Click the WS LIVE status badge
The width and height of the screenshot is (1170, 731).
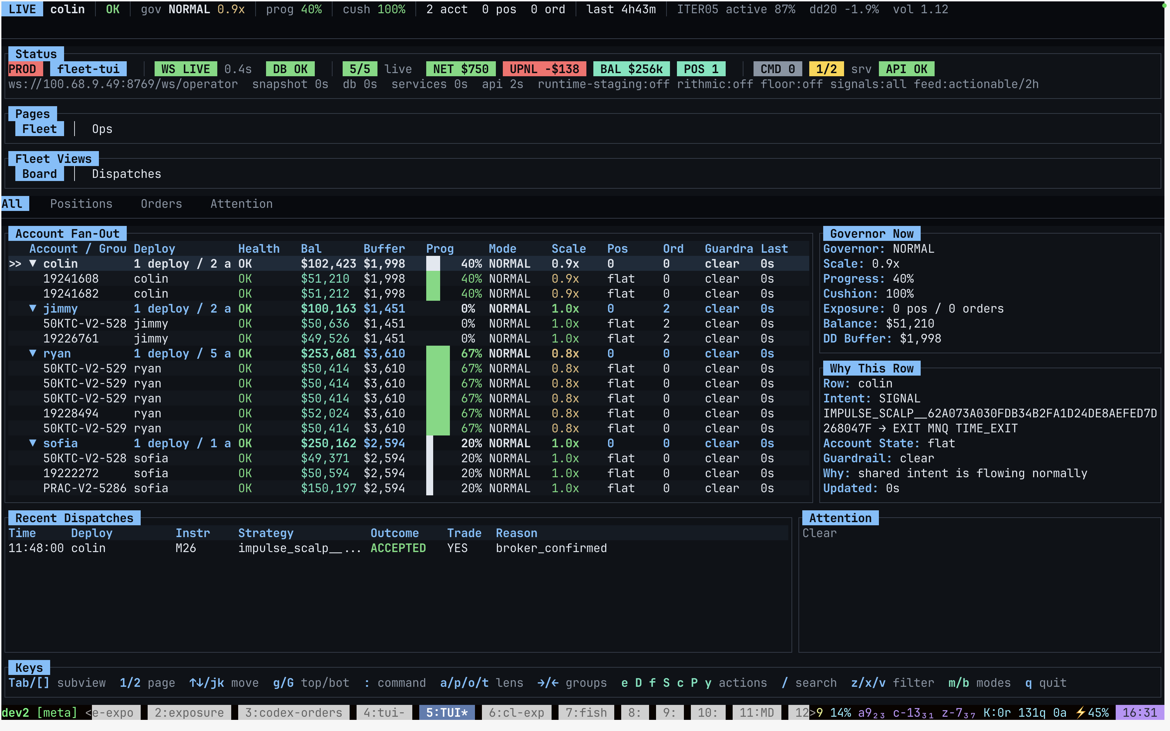(x=186, y=69)
